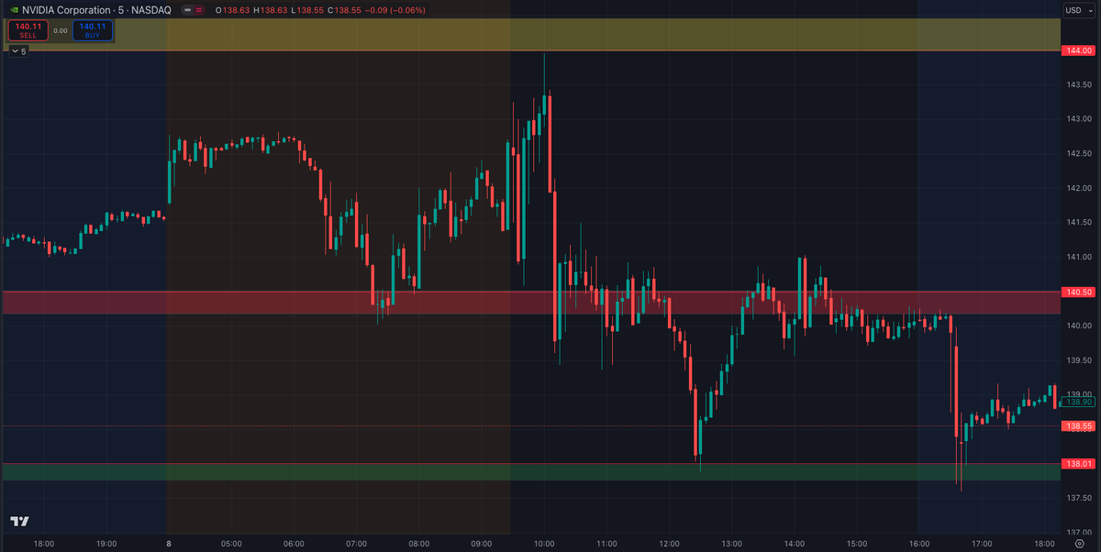
Task: Select the 140.50 red price label
Action: tap(1077, 292)
